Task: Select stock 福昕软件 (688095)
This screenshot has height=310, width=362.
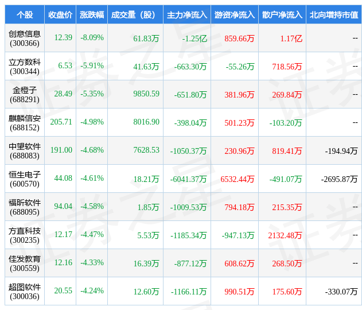Action: (x=25, y=207)
